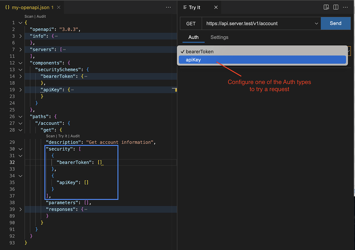The width and height of the screenshot is (355, 250).
Task: Switch to the Auth tab
Action: (193, 37)
